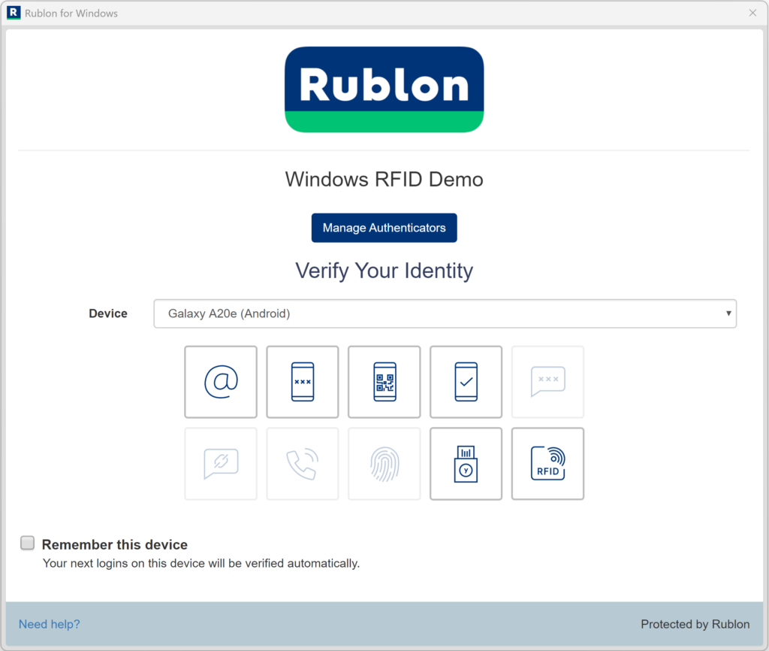The image size is (769, 651).
Task: Click the Rublon icon in the title bar
Action: tap(12, 13)
